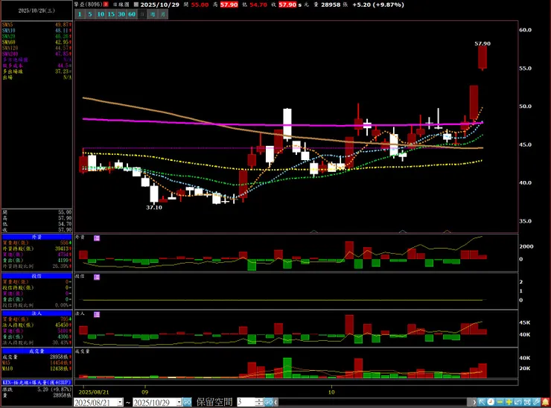551x408 pixels.
Task: Click the 法人 blue panel header
Action: (37, 313)
